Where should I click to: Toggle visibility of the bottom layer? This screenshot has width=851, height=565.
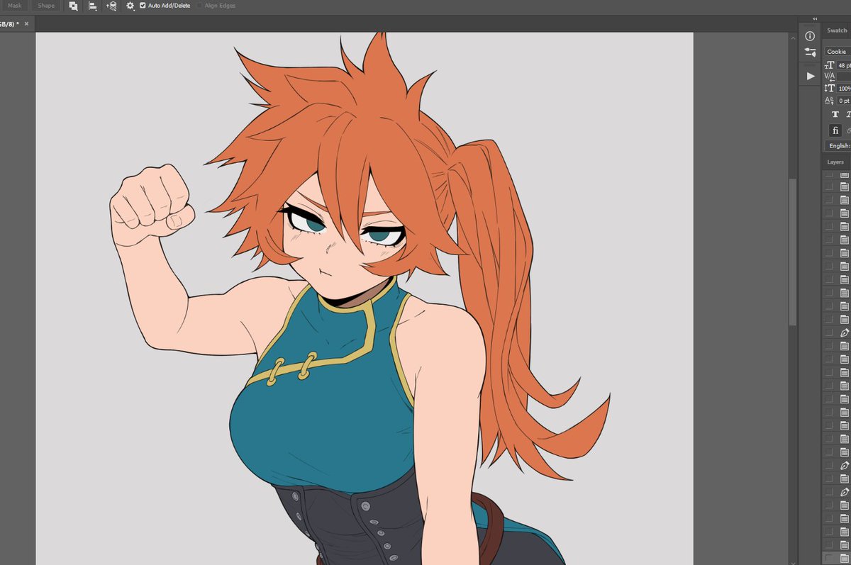(x=828, y=559)
